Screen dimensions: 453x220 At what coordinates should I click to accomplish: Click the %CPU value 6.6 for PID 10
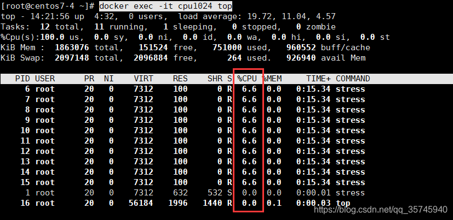pos(249,130)
